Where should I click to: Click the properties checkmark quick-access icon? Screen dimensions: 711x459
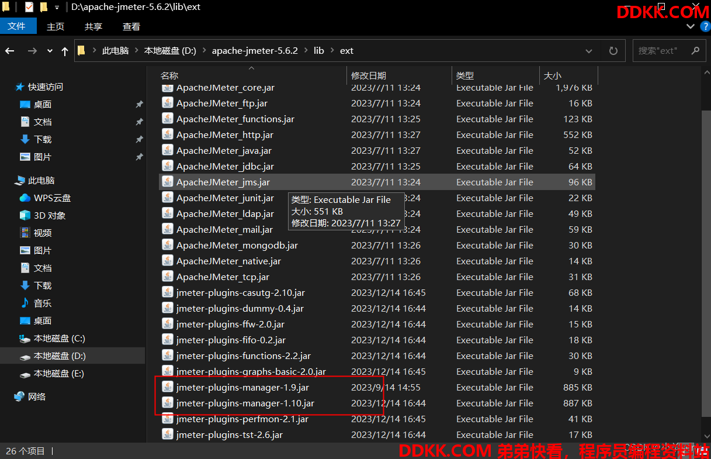[x=29, y=8]
